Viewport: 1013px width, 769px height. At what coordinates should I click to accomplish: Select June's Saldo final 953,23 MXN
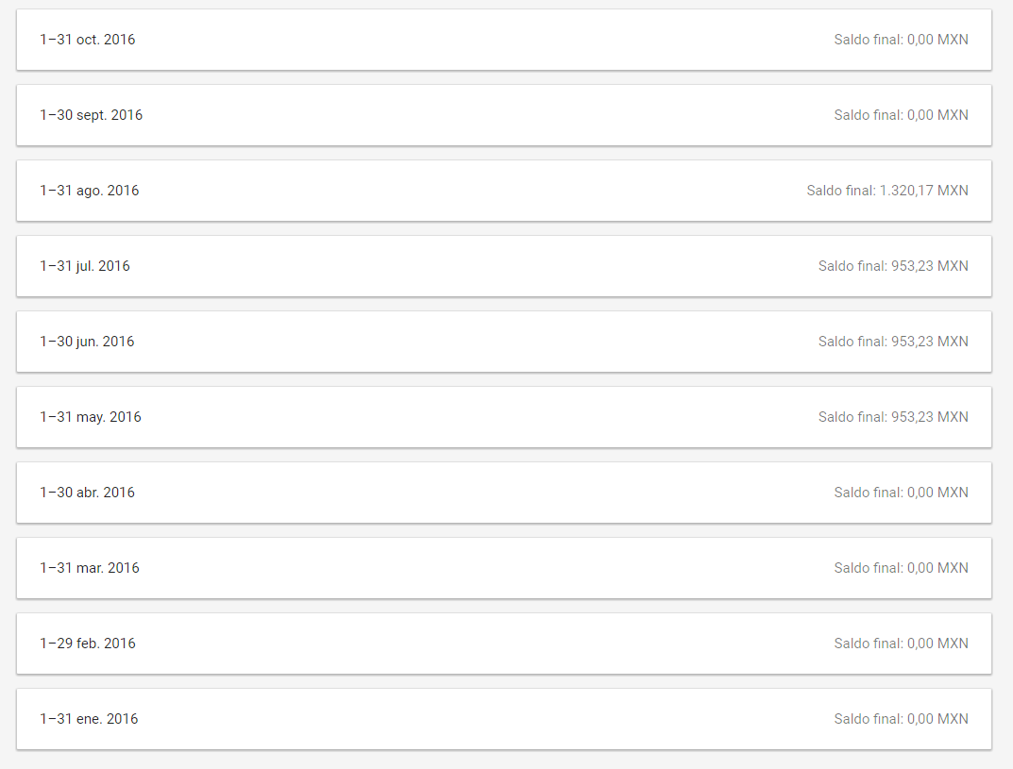[893, 342]
